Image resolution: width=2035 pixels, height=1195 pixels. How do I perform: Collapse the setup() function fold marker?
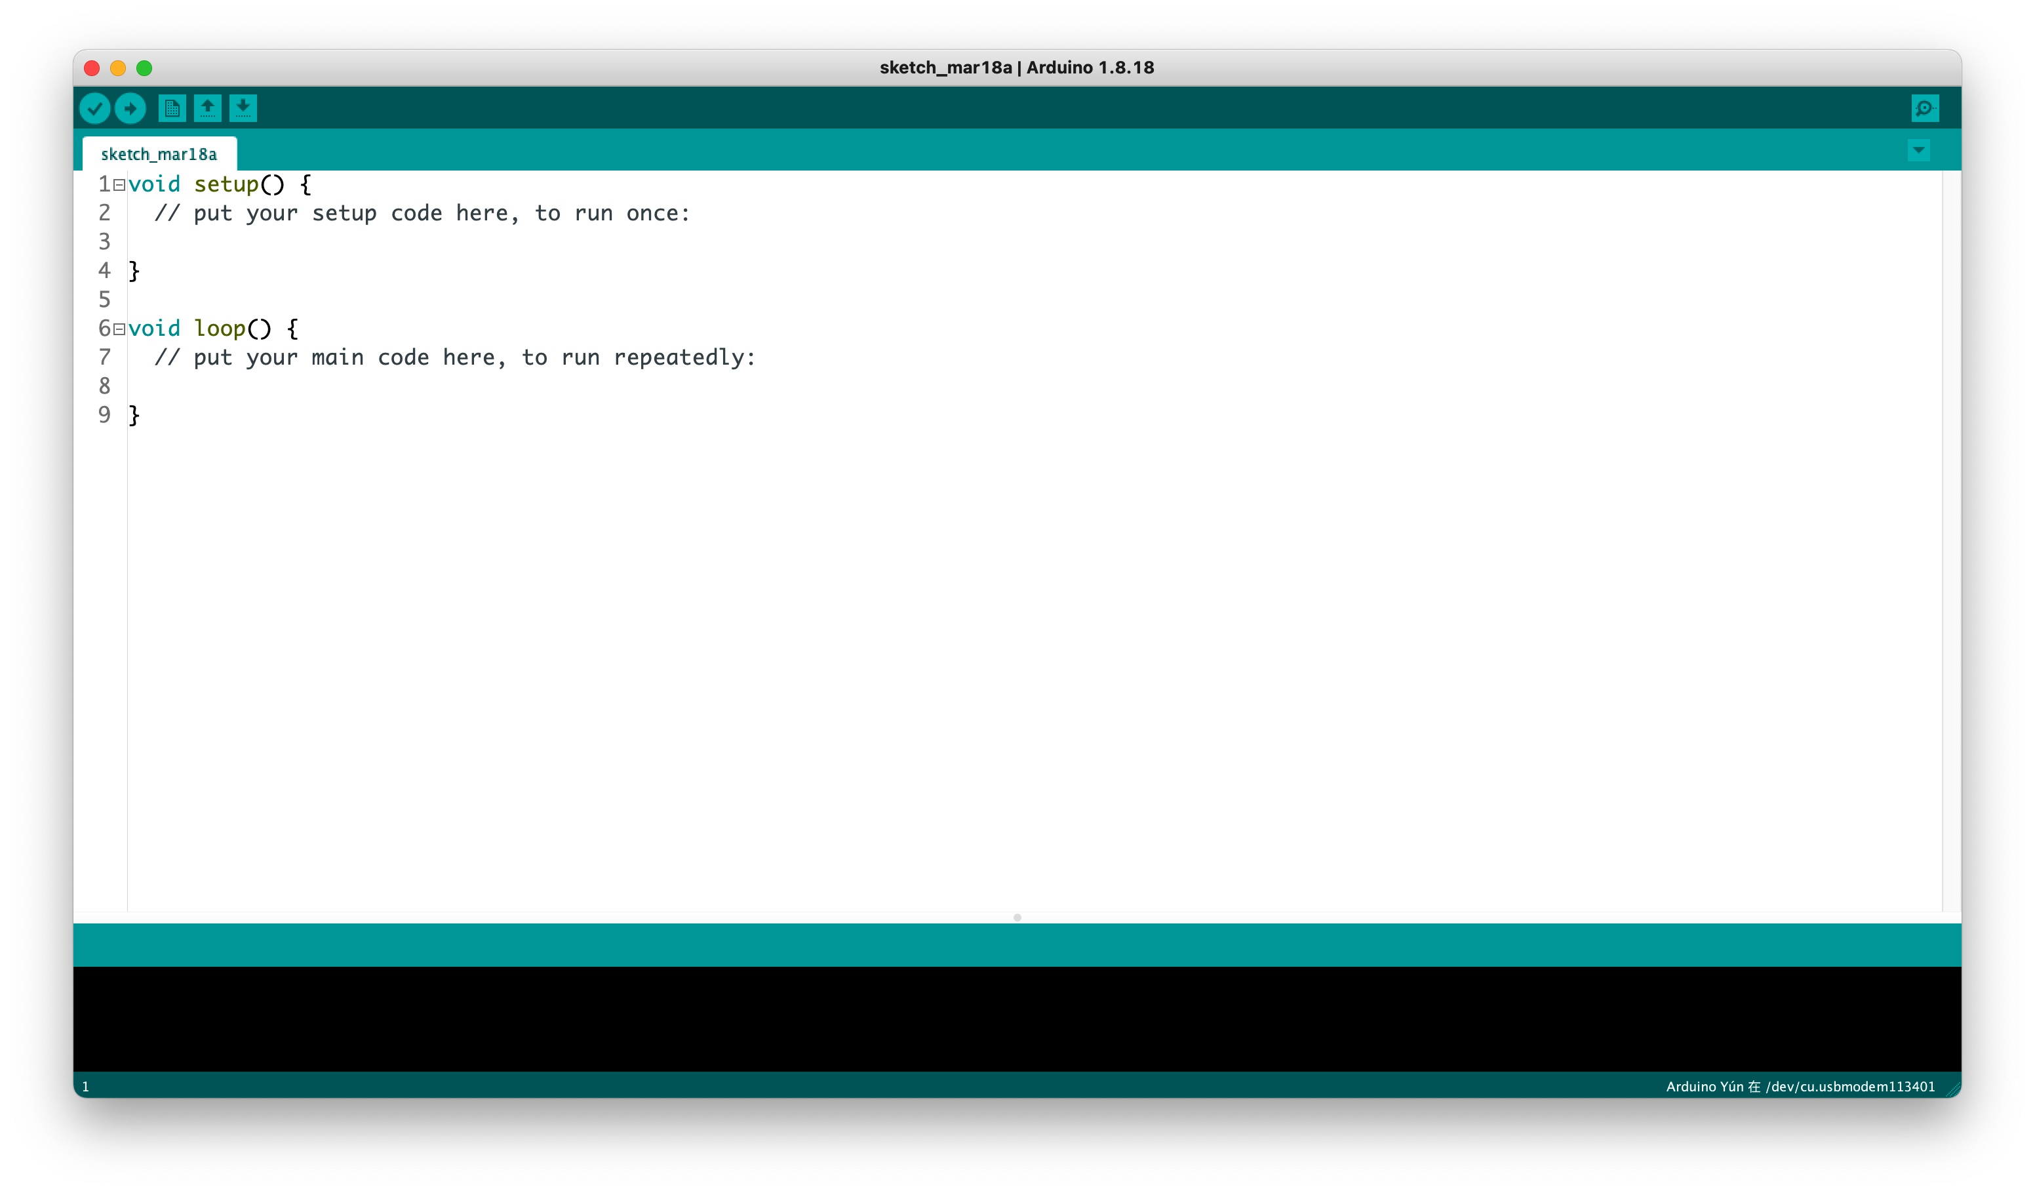[x=119, y=185]
